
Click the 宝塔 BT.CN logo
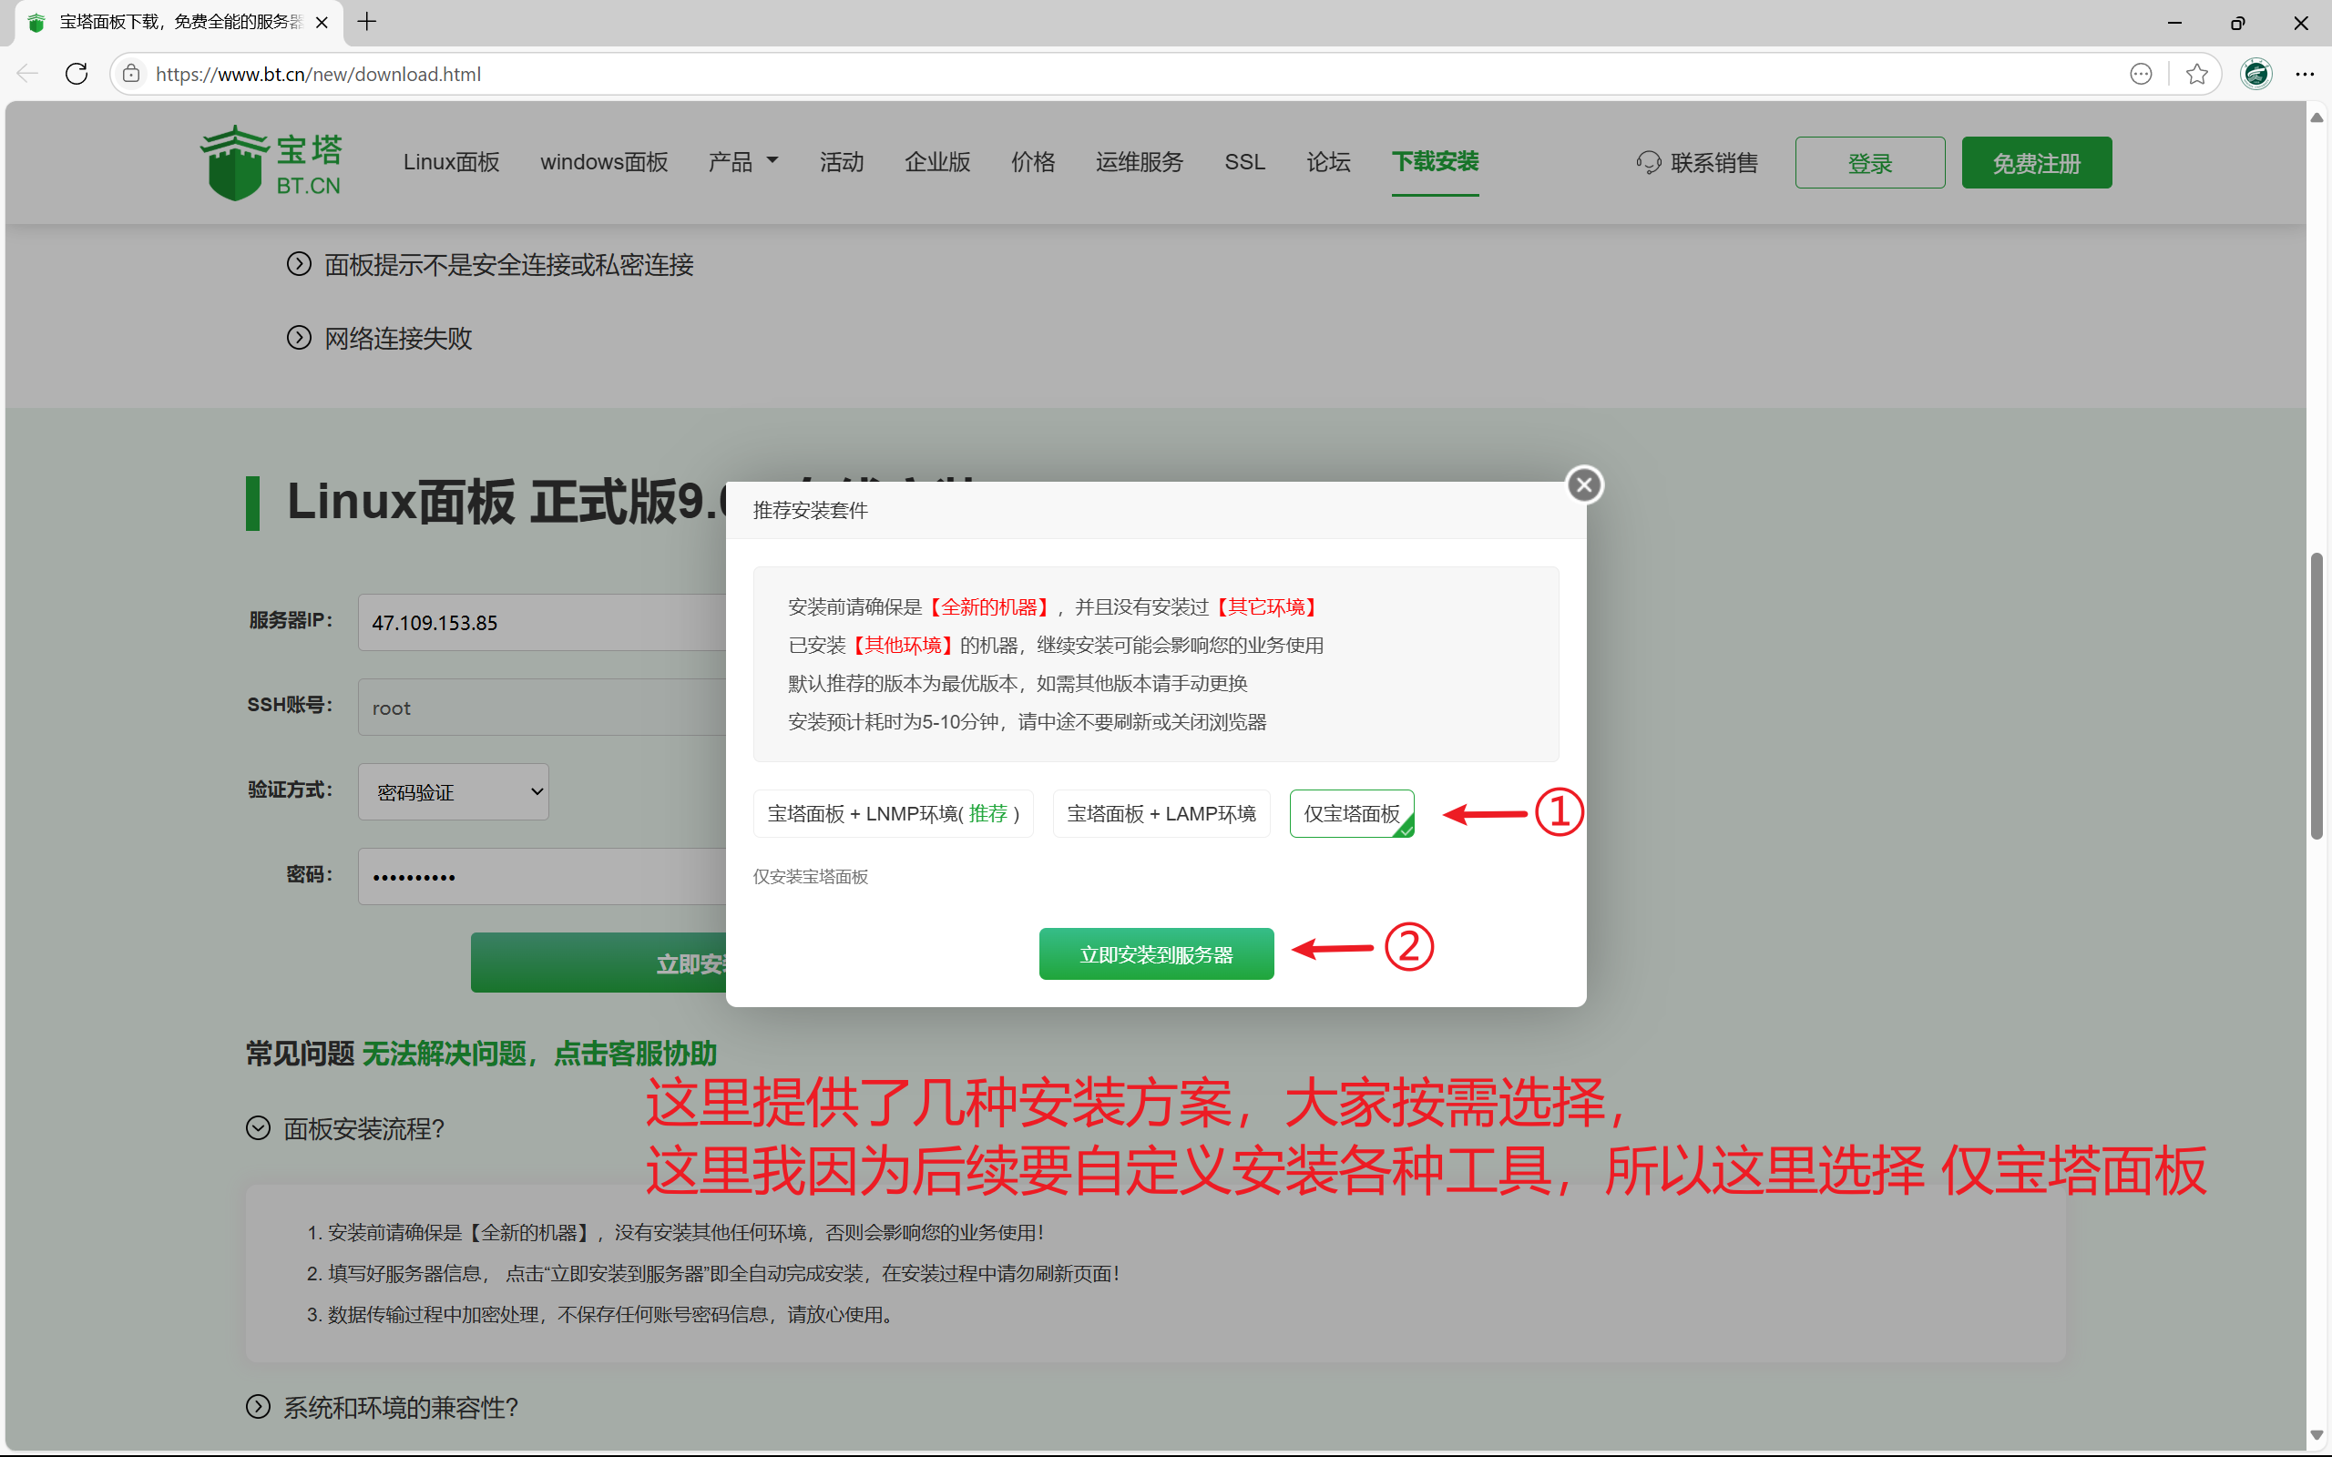click(x=271, y=162)
